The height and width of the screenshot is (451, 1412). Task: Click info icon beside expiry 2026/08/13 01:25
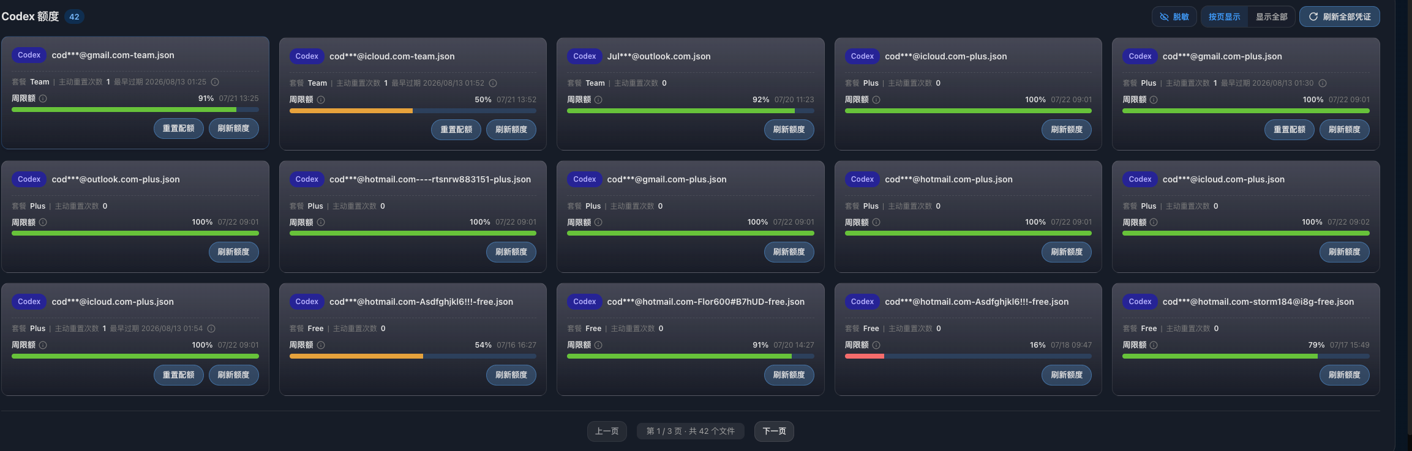click(x=215, y=82)
